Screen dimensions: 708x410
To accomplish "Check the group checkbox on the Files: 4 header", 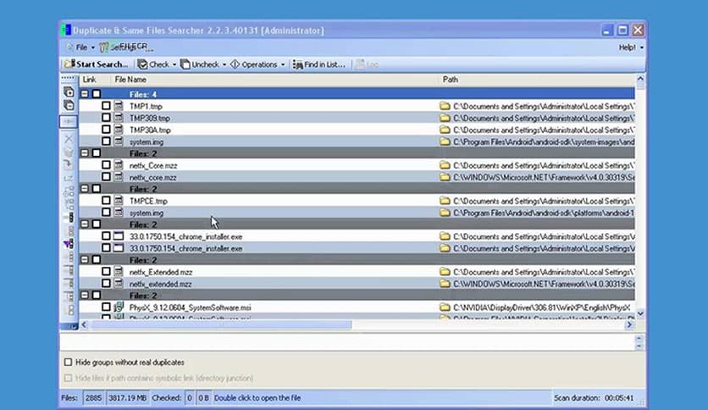I will (97, 94).
